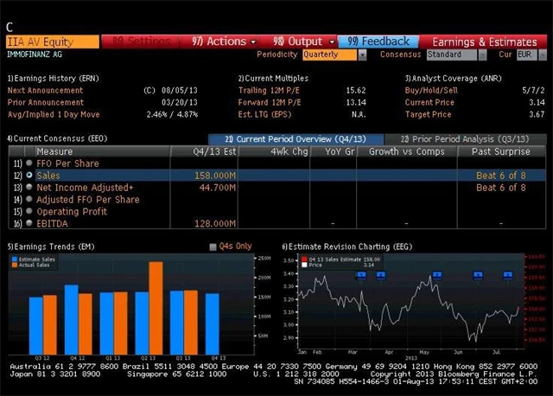Image resolution: width=553 pixels, height=396 pixels.
Task: Open the 96) Settings menu
Action: [140, 42]
